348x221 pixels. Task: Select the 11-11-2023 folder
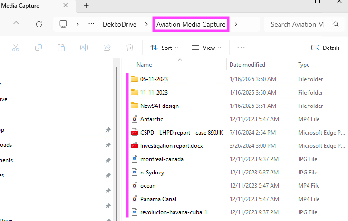point(154,93)
